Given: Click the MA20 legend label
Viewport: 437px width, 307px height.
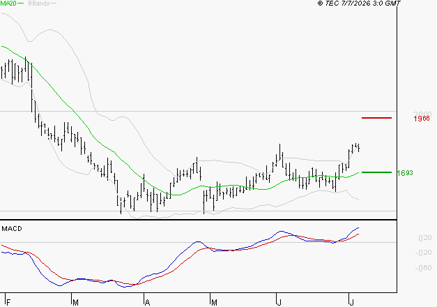Looking at the screenshot, I should point(8,3).
